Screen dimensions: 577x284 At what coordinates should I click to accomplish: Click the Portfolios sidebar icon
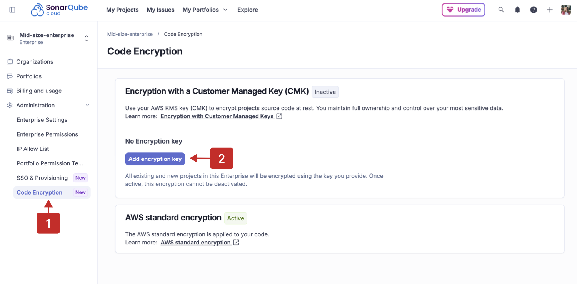[x=10, y=76]
